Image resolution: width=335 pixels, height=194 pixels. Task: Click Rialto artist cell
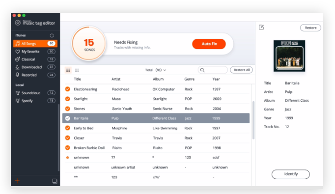click(117, 148)
